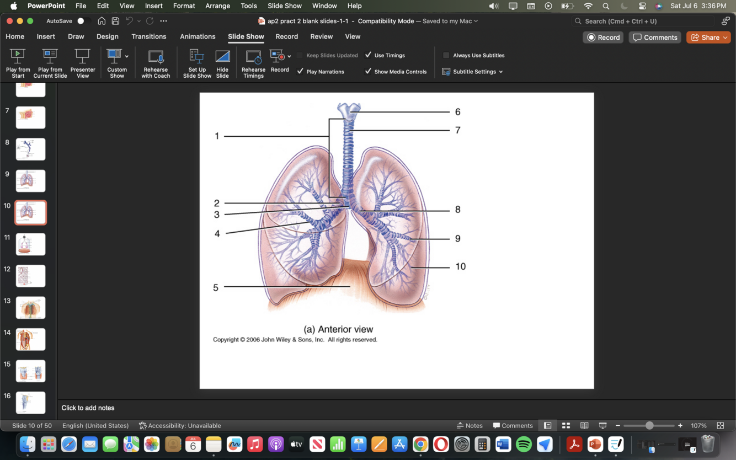Expand the Custom Show dropdown
This screenshot has height=460, width=736.
(x=126, y=56)
